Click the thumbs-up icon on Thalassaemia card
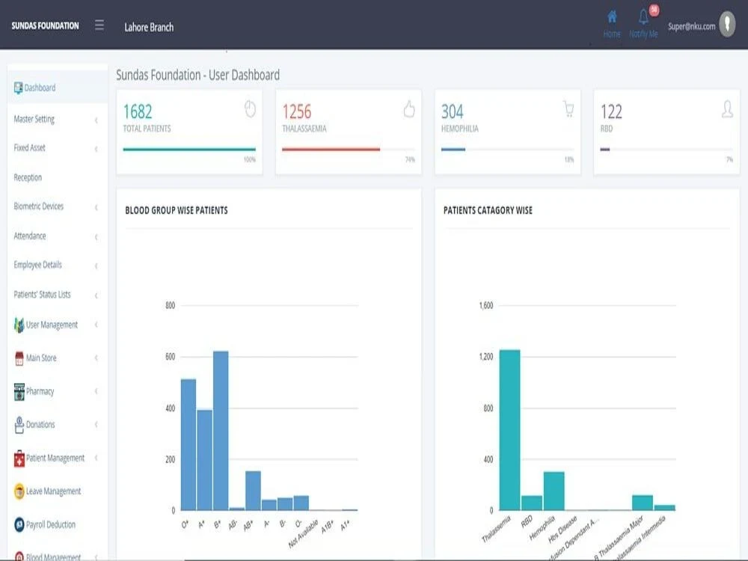The height and width of the screenshot is (561, 748). (x=409, y=109)
